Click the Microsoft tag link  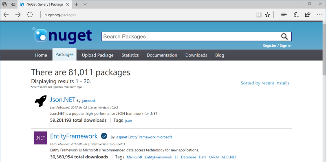(134, 157)
